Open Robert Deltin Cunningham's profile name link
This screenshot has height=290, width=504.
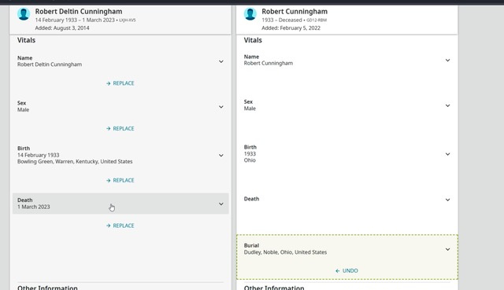pos(79,12)
